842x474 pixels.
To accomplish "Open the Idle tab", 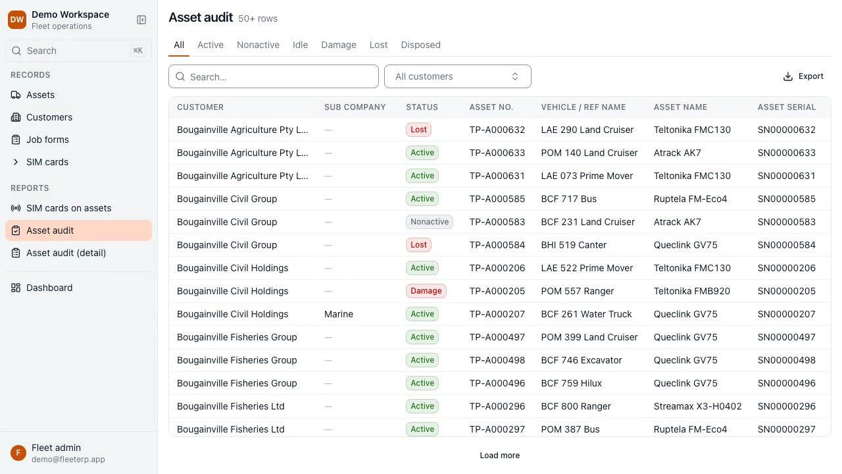I will [x=300, y=45].
